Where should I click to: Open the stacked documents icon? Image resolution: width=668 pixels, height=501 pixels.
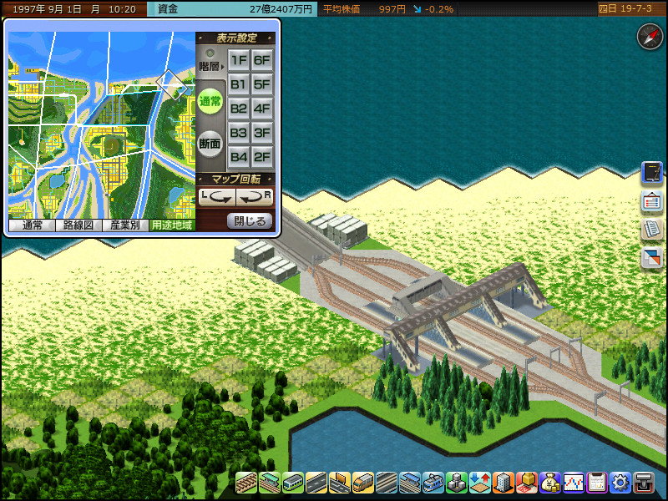pos(652,230)
